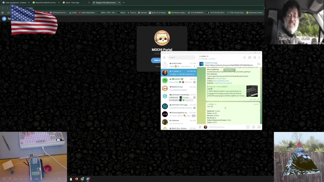
Task: Click the Solana Raydium SPAR avatar
Action: [x=165, y=114]
